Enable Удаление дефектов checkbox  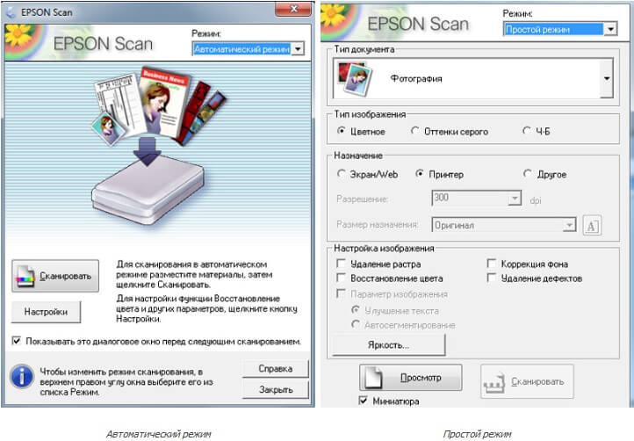coord(491,278)
